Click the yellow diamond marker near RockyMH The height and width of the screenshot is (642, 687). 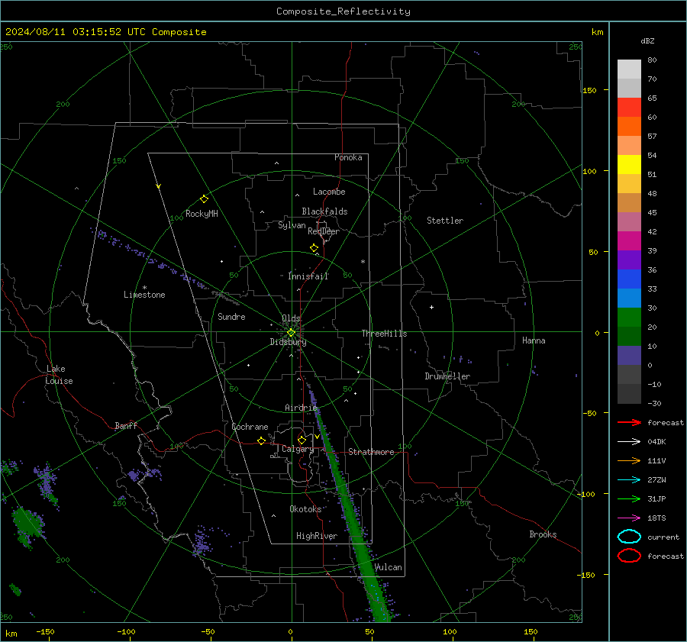click(x=204, y=199)
